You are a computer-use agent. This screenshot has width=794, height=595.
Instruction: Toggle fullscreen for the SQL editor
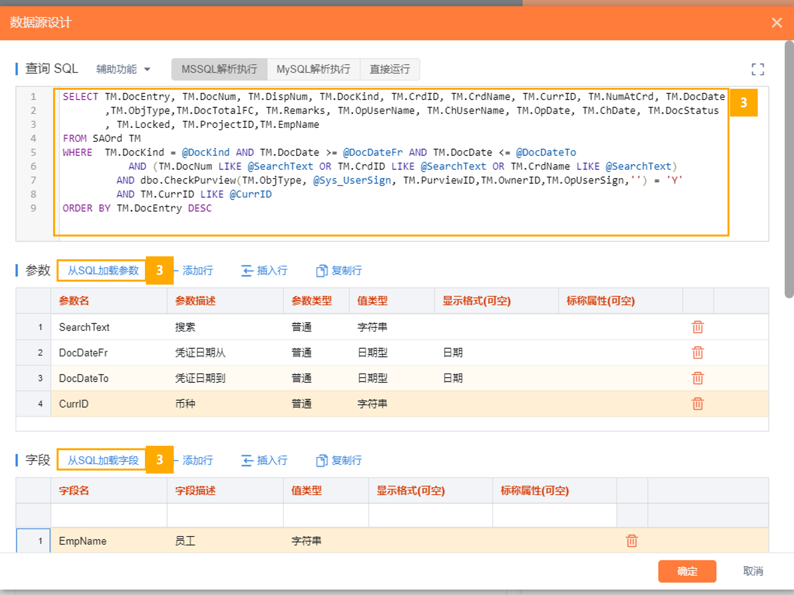[x=757, y=69]
